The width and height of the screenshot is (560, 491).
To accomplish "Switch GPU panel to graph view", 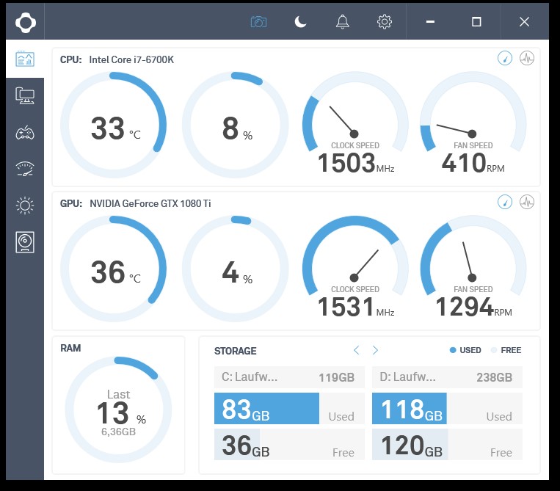I will click(x=527, y=202).
